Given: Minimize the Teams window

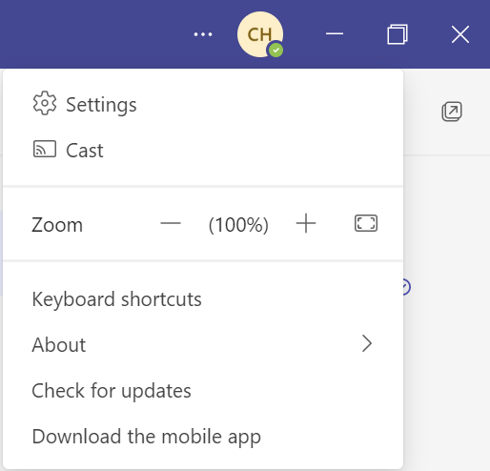Looking at the screenshot, I should tap(335, 33).
